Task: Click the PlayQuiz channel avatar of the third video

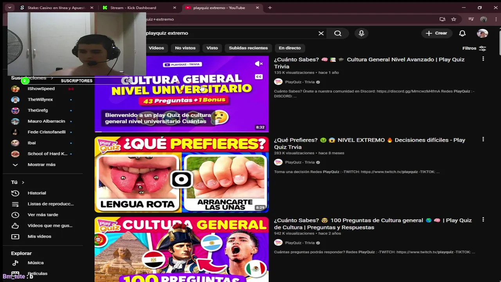Action: pyautogui.click(x=278, y=242)
